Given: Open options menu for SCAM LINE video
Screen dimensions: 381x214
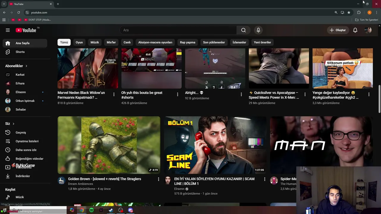Looking at the screenshot, I should click(265, 179).
